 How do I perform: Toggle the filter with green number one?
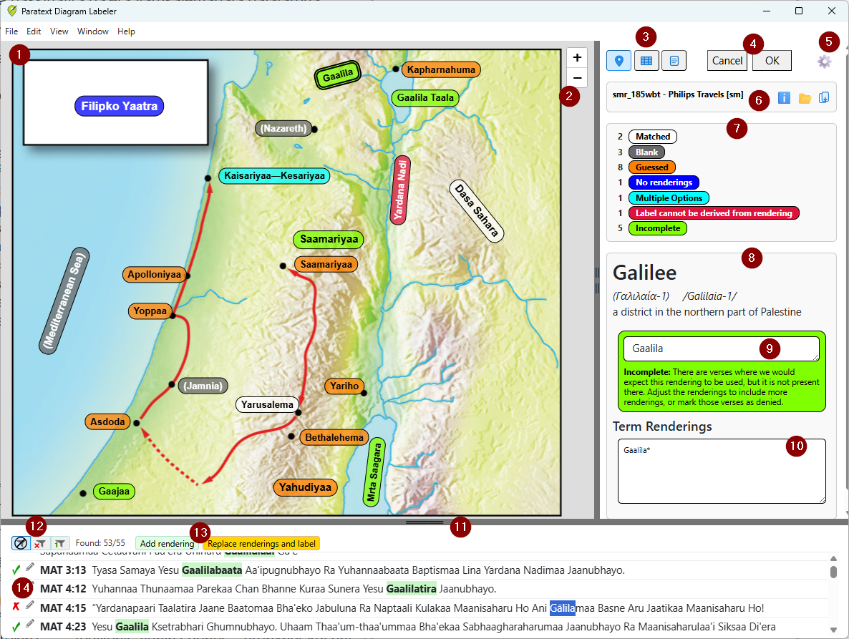(x=60, y=544)
